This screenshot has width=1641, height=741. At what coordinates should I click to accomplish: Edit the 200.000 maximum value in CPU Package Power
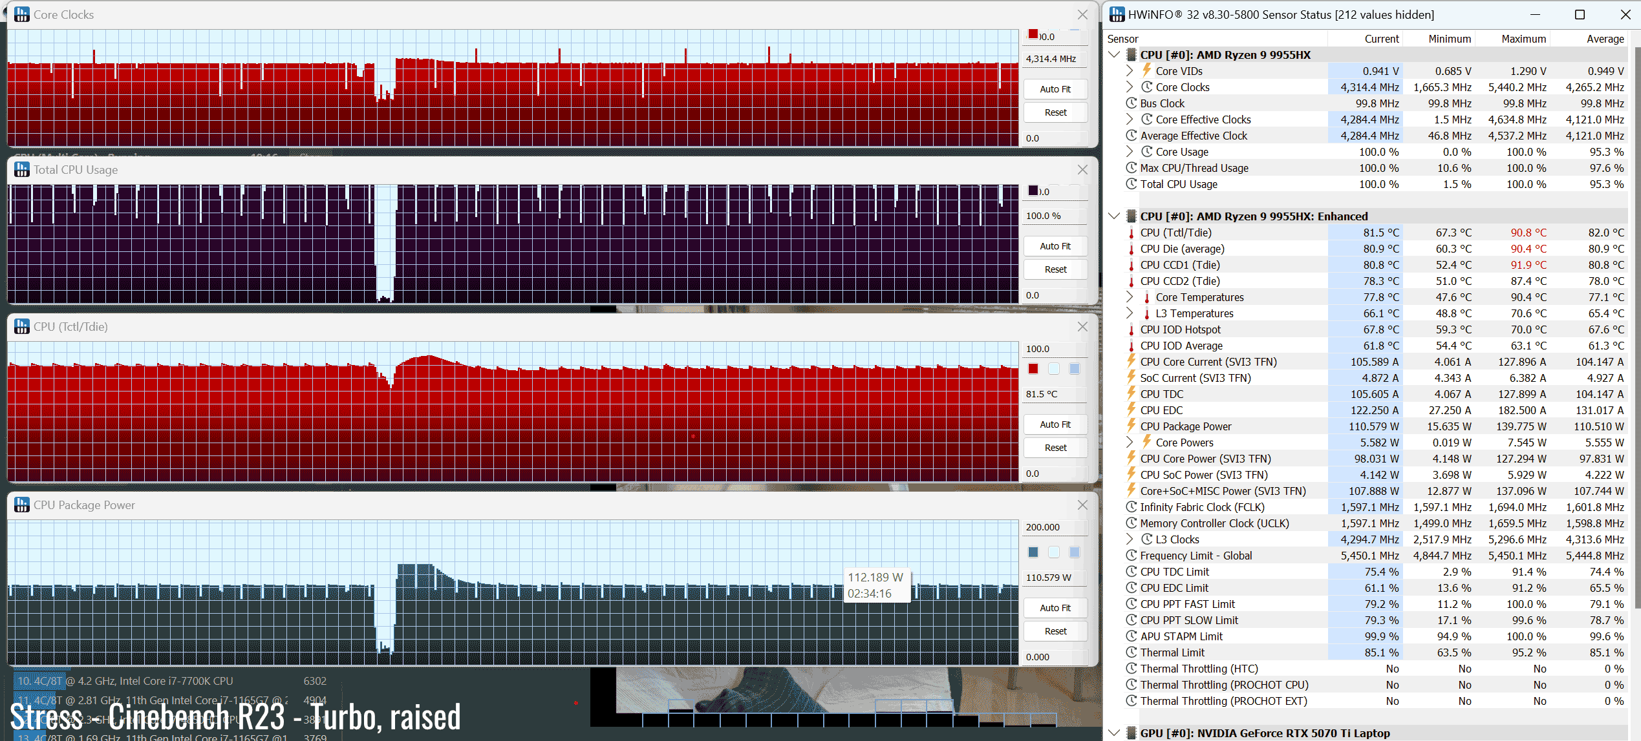1054,527
